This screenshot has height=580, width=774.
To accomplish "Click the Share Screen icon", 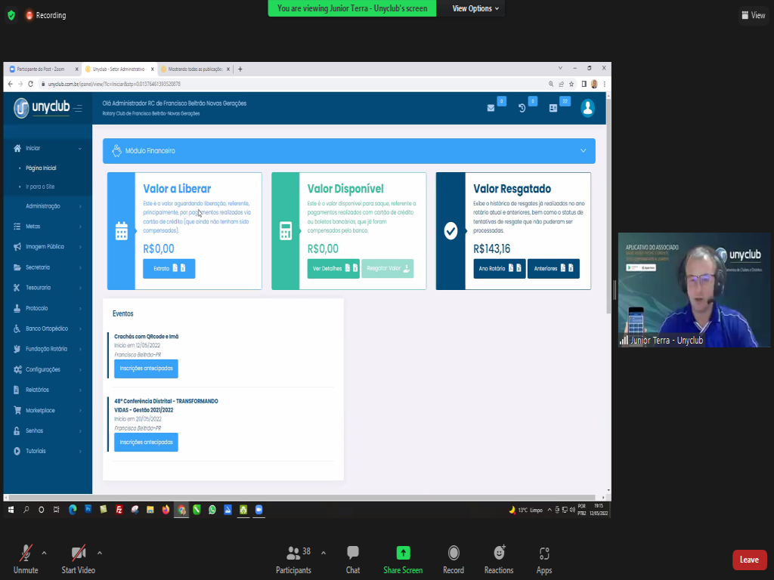I will coord(403,554).
